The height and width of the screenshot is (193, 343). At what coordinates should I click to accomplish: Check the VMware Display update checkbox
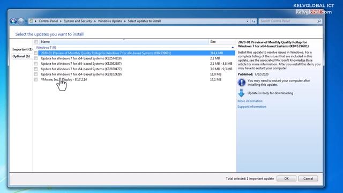tap(36, 79)
